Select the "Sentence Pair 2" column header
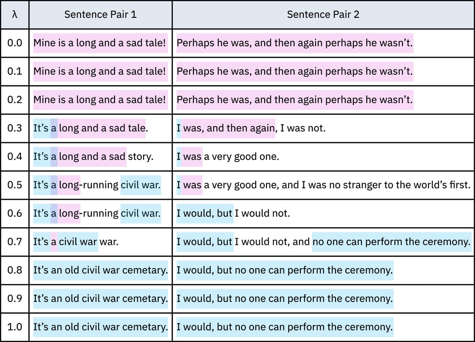 tap(323, 15)
